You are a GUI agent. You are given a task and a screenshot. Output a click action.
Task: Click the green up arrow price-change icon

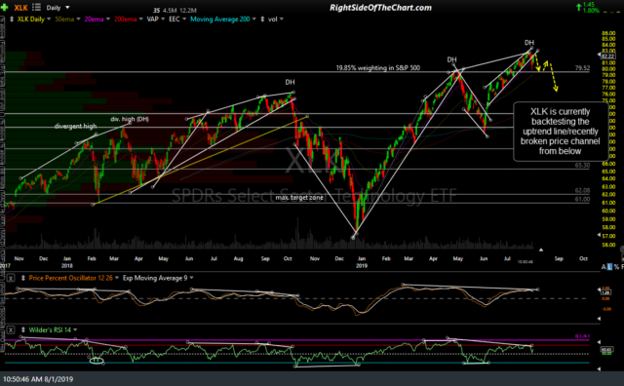[x=578, y=7]
